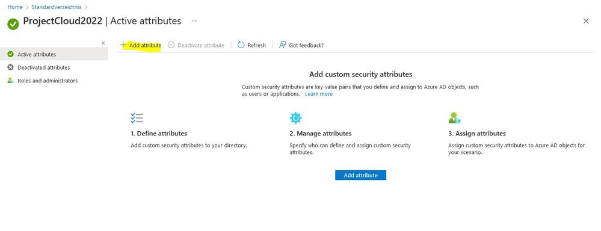
Task: Follow the Learn more link
Action: click(x=318, y=94)
